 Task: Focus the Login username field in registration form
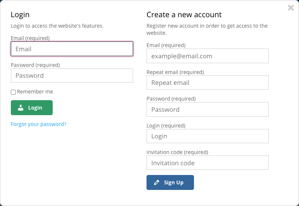click(207, 136)
